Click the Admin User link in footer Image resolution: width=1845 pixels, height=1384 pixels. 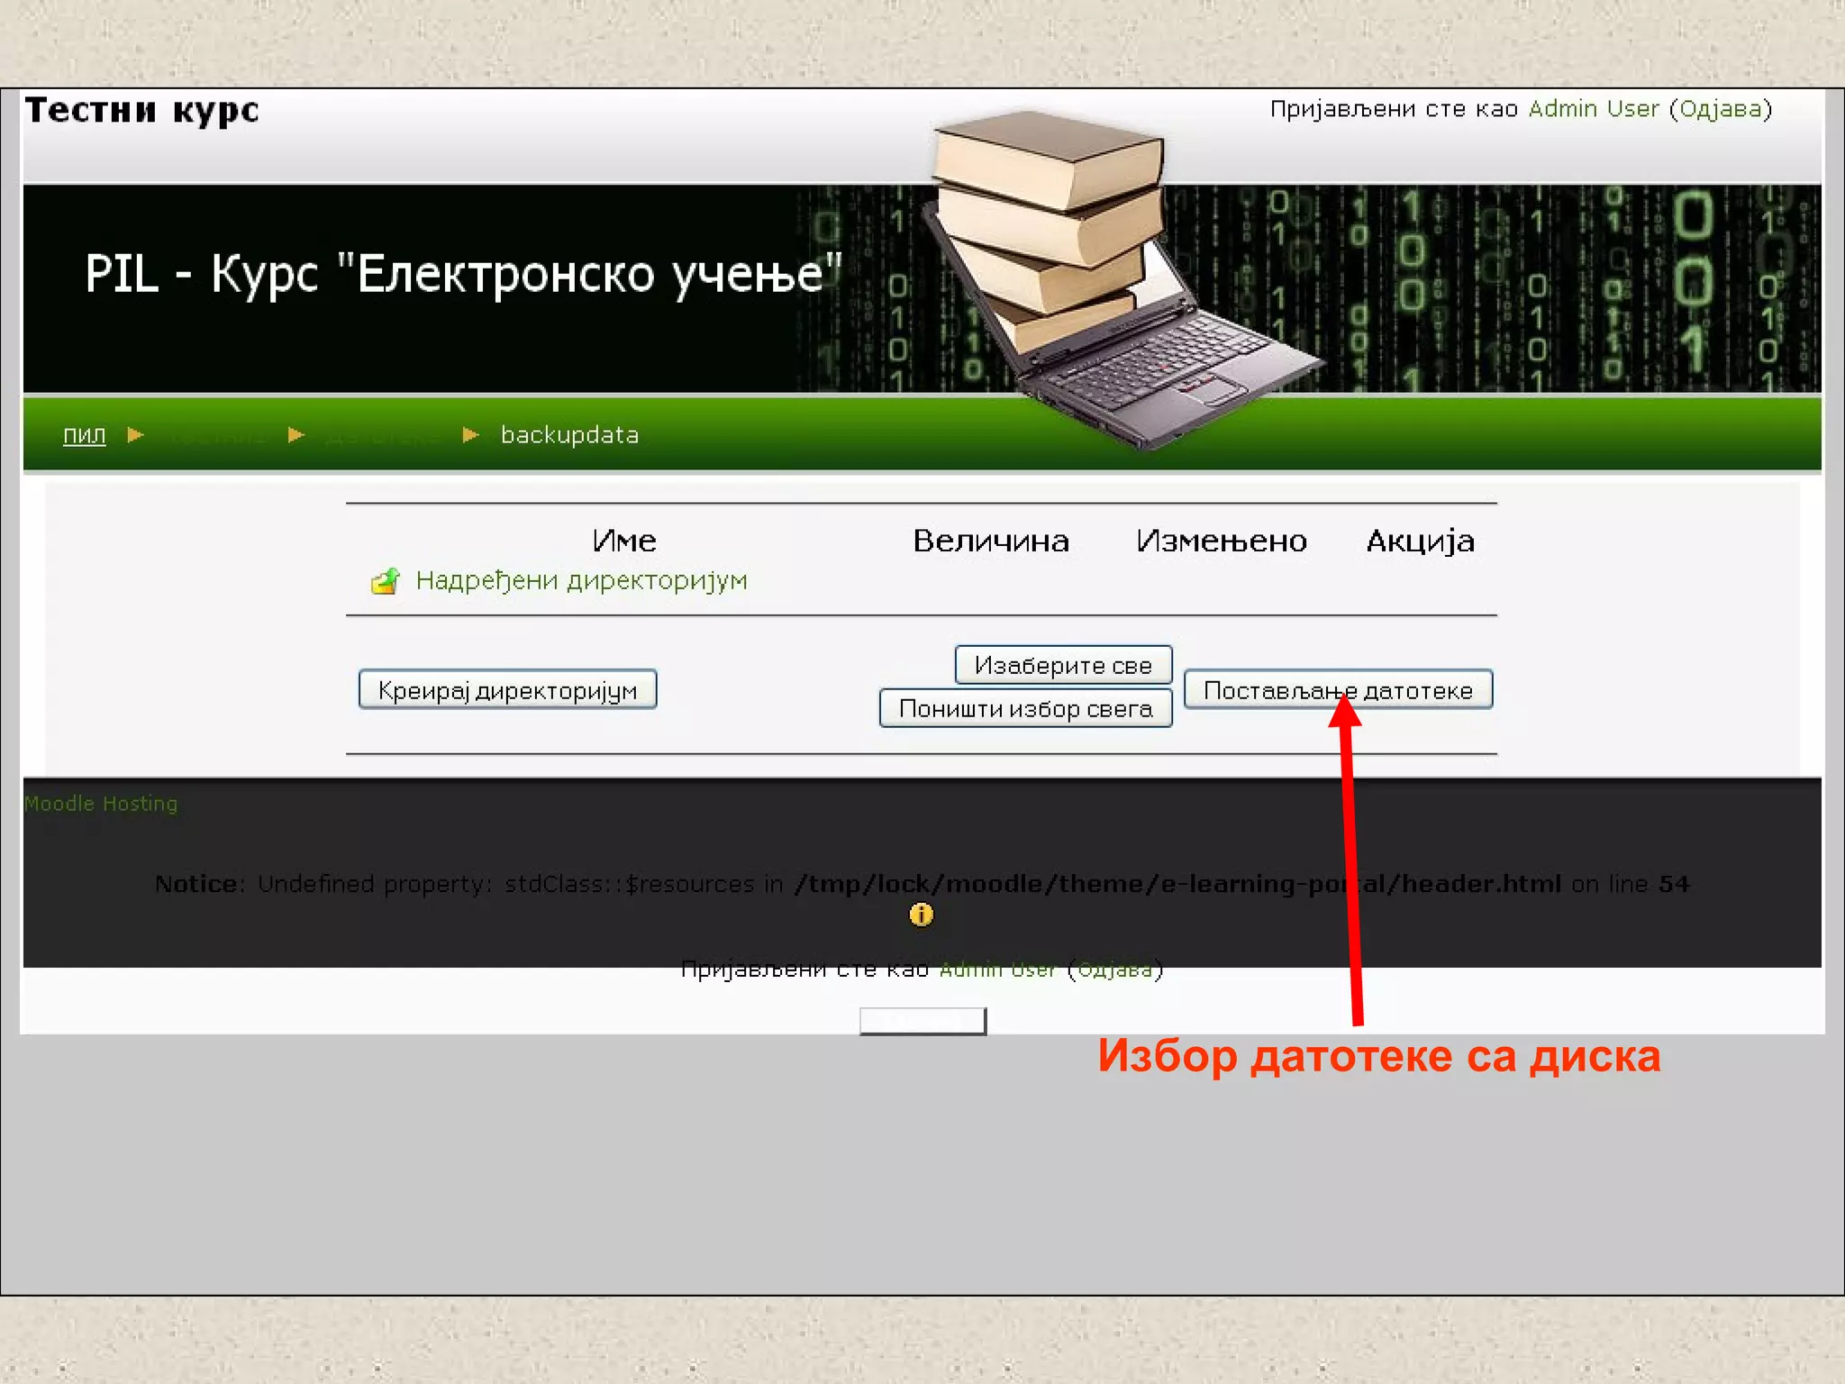(x=997, y=970)
